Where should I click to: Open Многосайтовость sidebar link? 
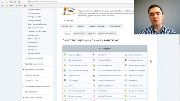pos(34,39)
